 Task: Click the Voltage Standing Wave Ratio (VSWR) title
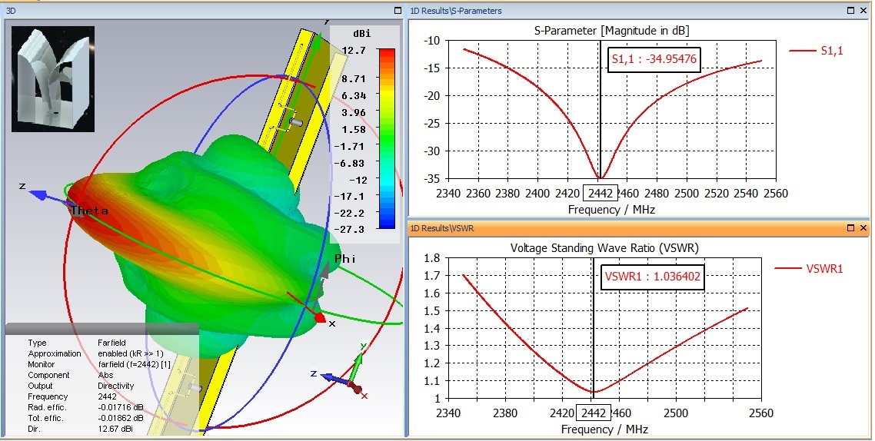(604, 248)
